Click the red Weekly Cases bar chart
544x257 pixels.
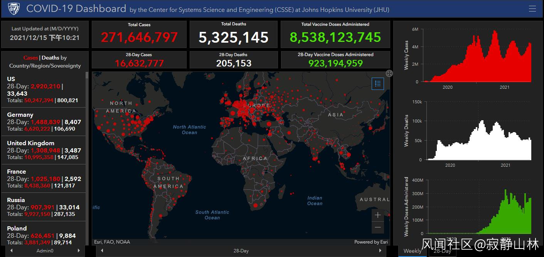click(x=478, y=56)
